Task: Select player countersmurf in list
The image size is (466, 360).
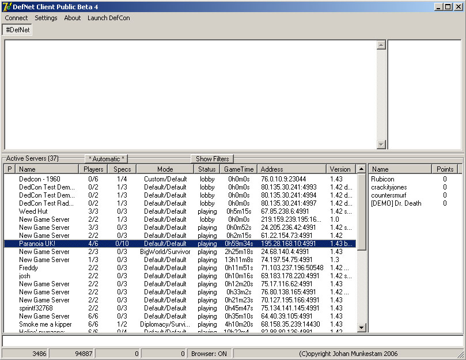Action: coord(388,195)
